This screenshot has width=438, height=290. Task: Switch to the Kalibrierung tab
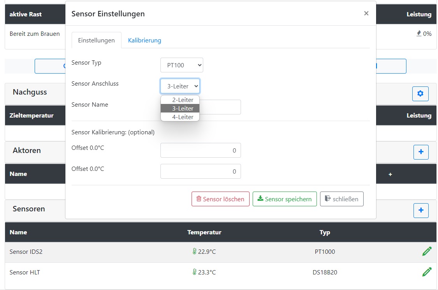click(144, 40)
